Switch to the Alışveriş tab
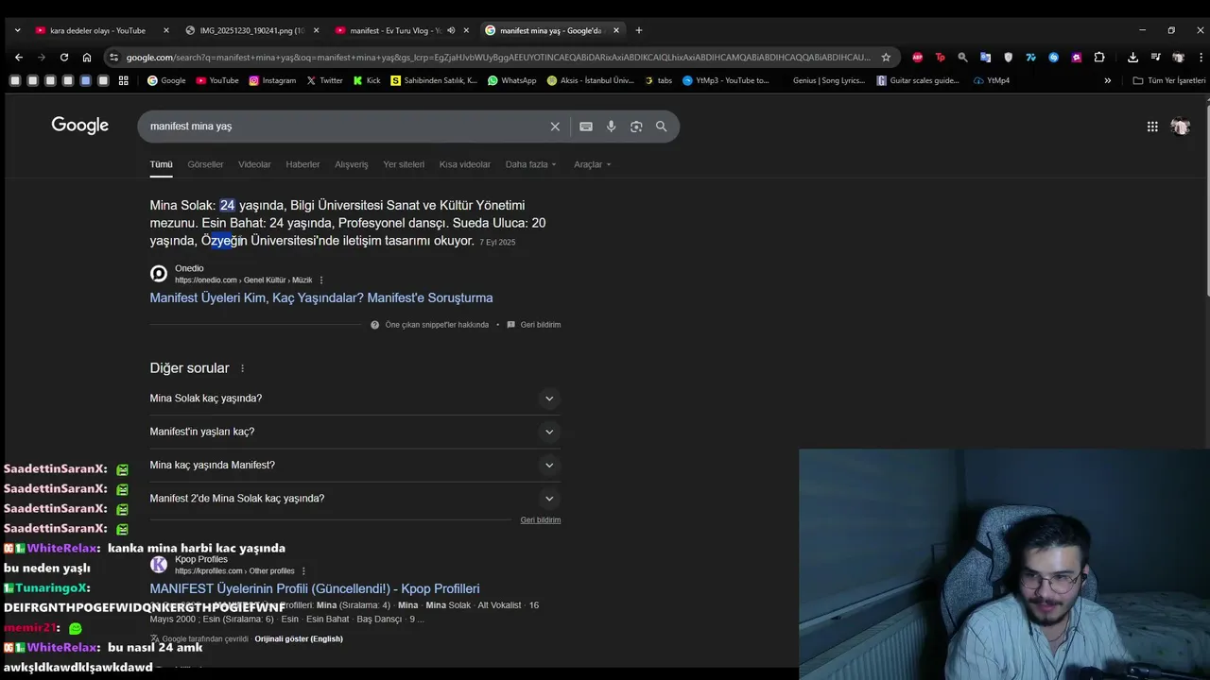This screenshot has height=680, width=1210. [351, 164]
